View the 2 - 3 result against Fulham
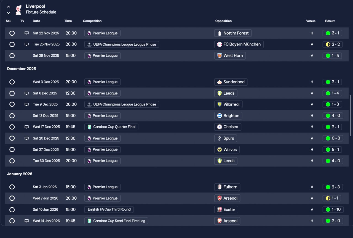Screen dimensions: 353x238 click(x=333, y=187)
